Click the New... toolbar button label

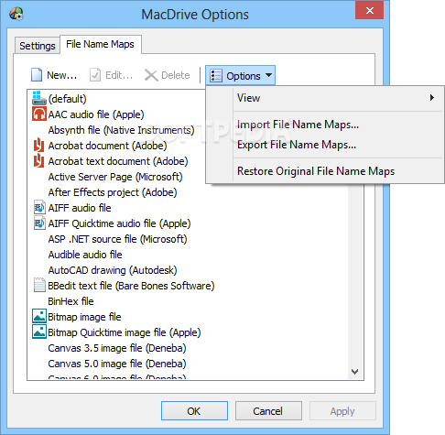[x=61, y=75]
